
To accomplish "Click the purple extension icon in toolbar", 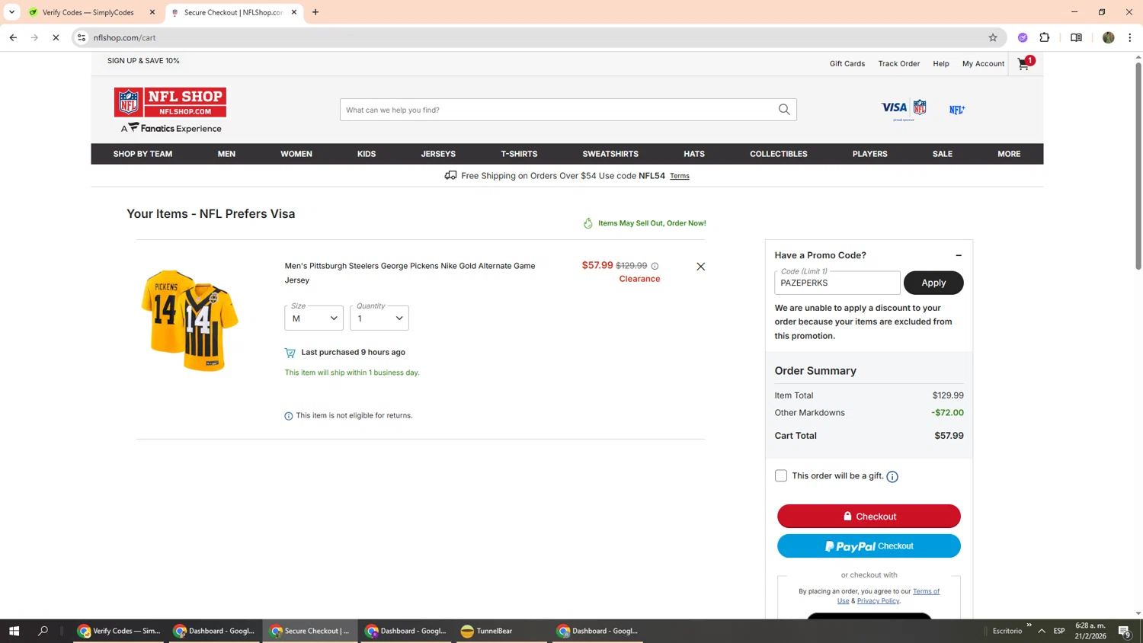I will pos(1023,37).
